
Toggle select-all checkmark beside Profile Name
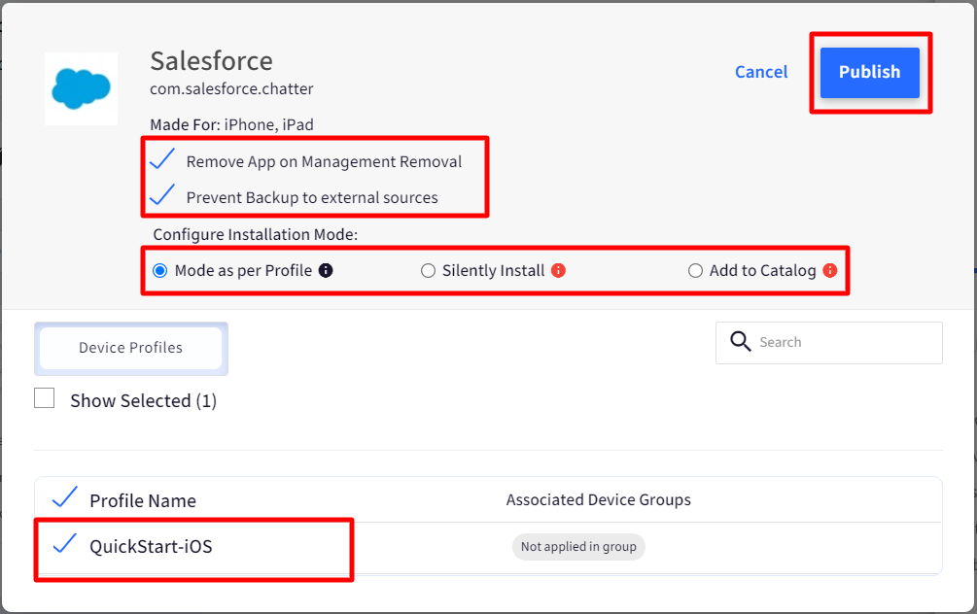pos(64,498)
